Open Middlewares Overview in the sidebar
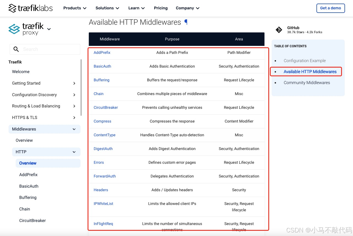Image resolution: width=353 pixels, height=236 pixels. (x=24, y=140)
